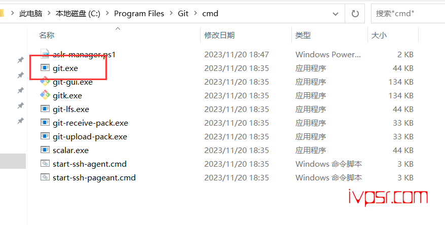445x225 pixels.
Task: Go to Program Files in breadcrumb
Action: click(139, 13)
